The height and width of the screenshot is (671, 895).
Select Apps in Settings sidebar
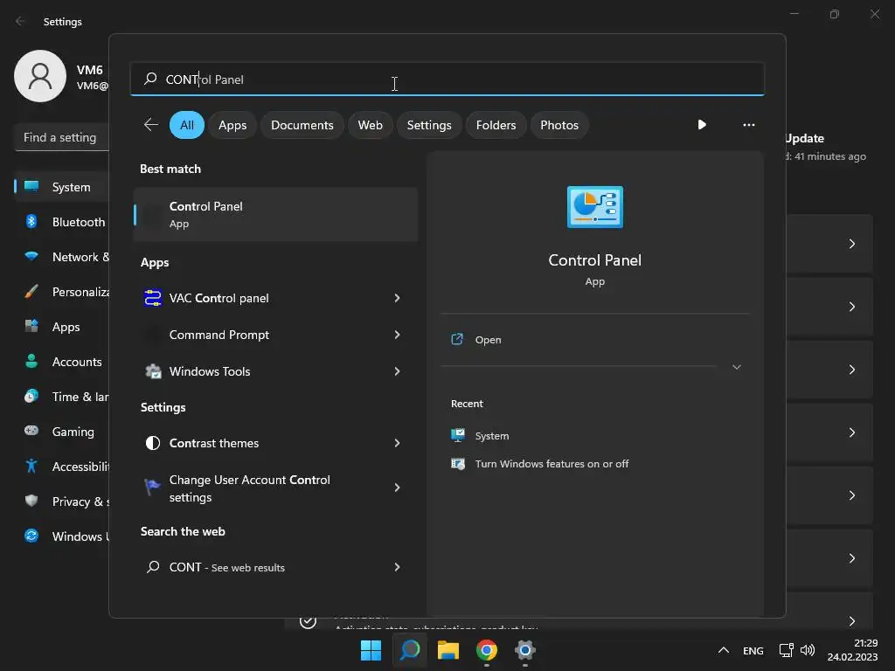pyautogui.click(x=62, y=327)
